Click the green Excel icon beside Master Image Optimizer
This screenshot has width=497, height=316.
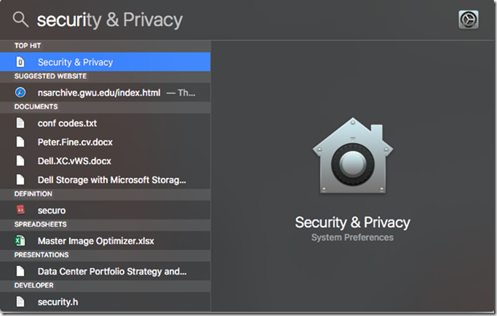(20, 240)
